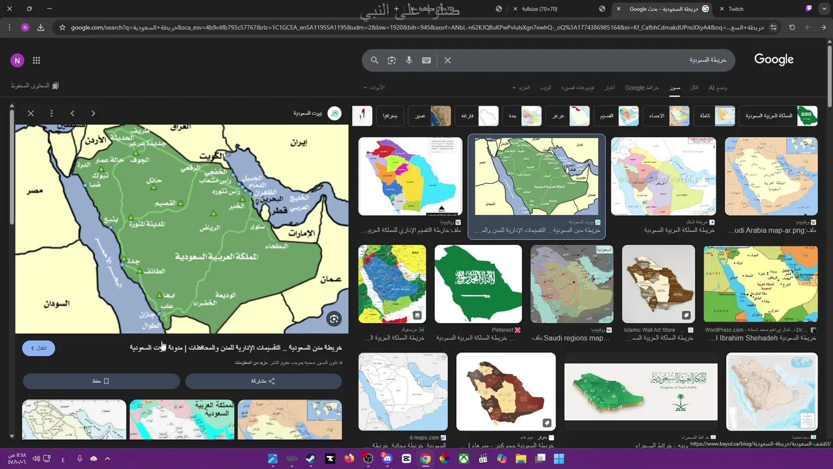Switch to the وضع AI tab
This screenshot has width=833, height=469.
click(x=718, y=87)
